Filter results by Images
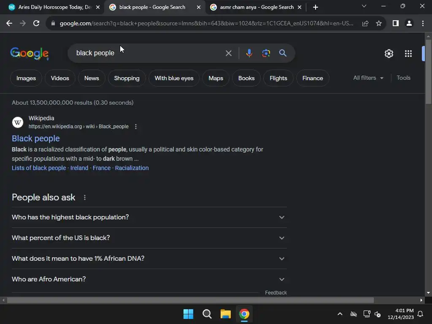Image resolution: width=432 pixels, height=324 pixels. [26, 78]
